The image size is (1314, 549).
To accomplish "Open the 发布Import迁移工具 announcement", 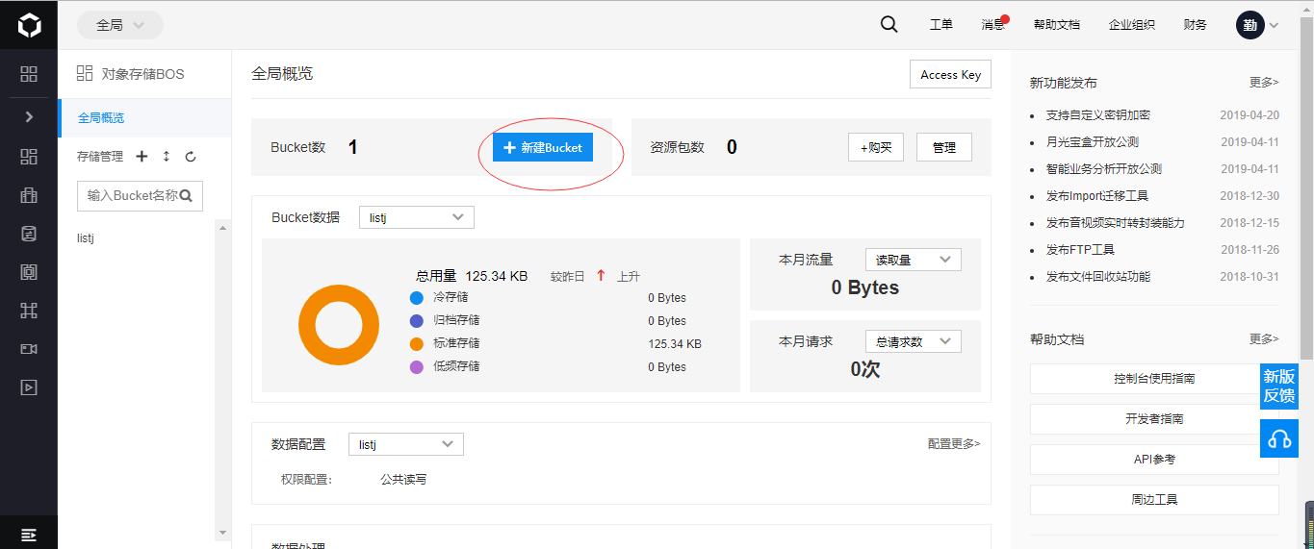I will coord(1097,195).
